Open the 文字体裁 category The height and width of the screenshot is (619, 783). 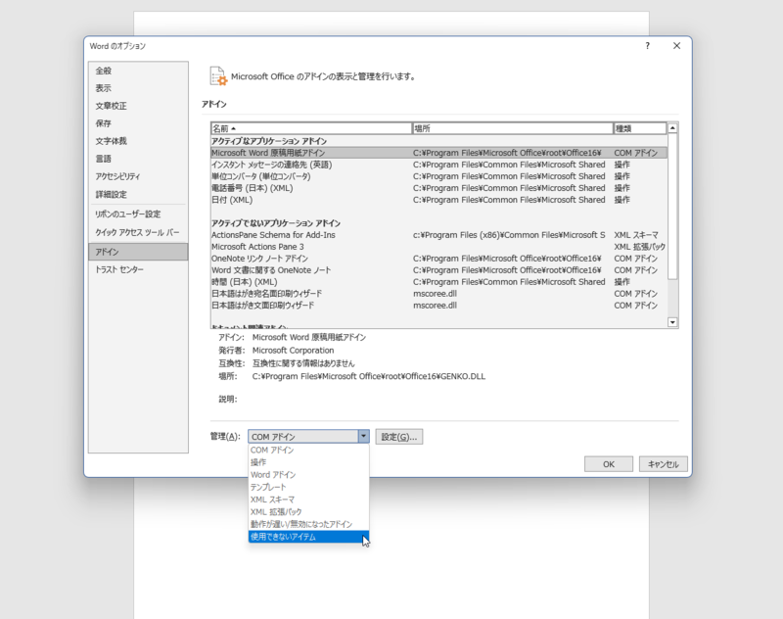[x=138, y=141]
